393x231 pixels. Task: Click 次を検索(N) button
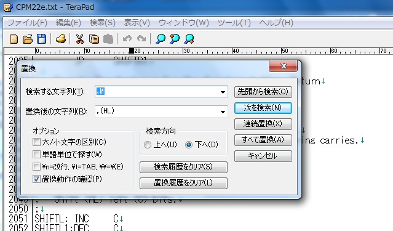pyautogui.click(x=263, y=108)
